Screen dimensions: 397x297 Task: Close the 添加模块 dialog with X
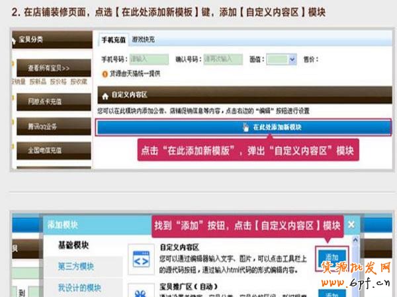[x=351, y=224]
